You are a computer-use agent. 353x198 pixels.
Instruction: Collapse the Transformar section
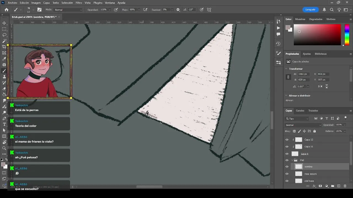286,69
